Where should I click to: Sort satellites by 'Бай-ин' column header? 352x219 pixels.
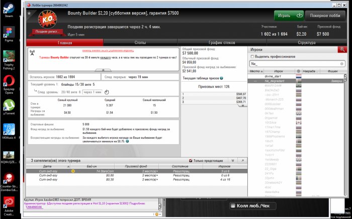point(92,166)
